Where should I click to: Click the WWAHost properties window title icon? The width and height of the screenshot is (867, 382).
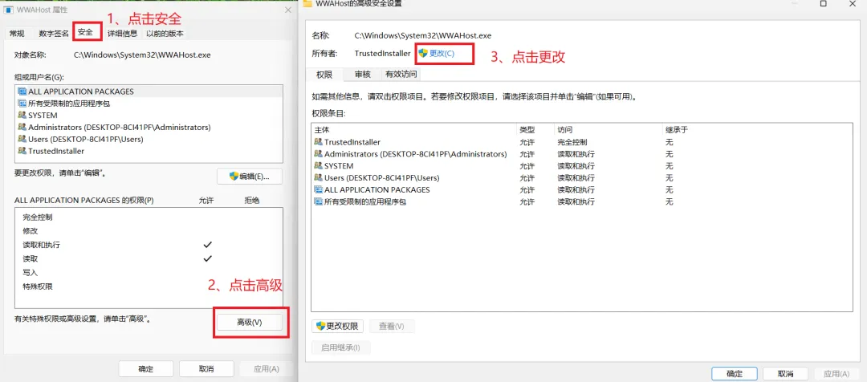tap(10, 10)
